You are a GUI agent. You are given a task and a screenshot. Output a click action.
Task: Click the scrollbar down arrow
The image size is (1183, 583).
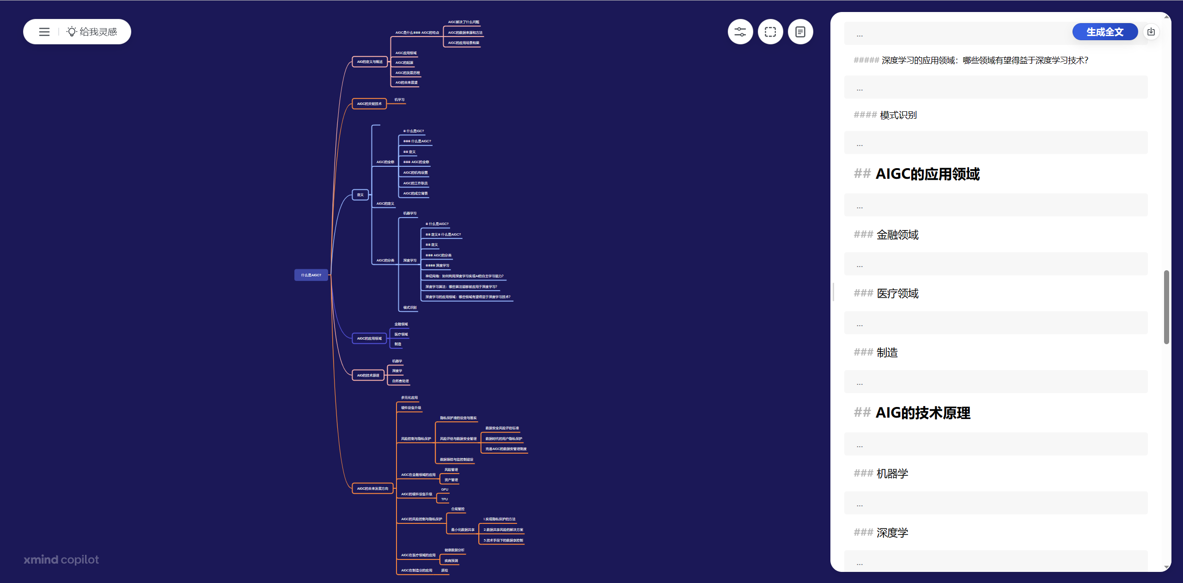(x=1166, y=567)
